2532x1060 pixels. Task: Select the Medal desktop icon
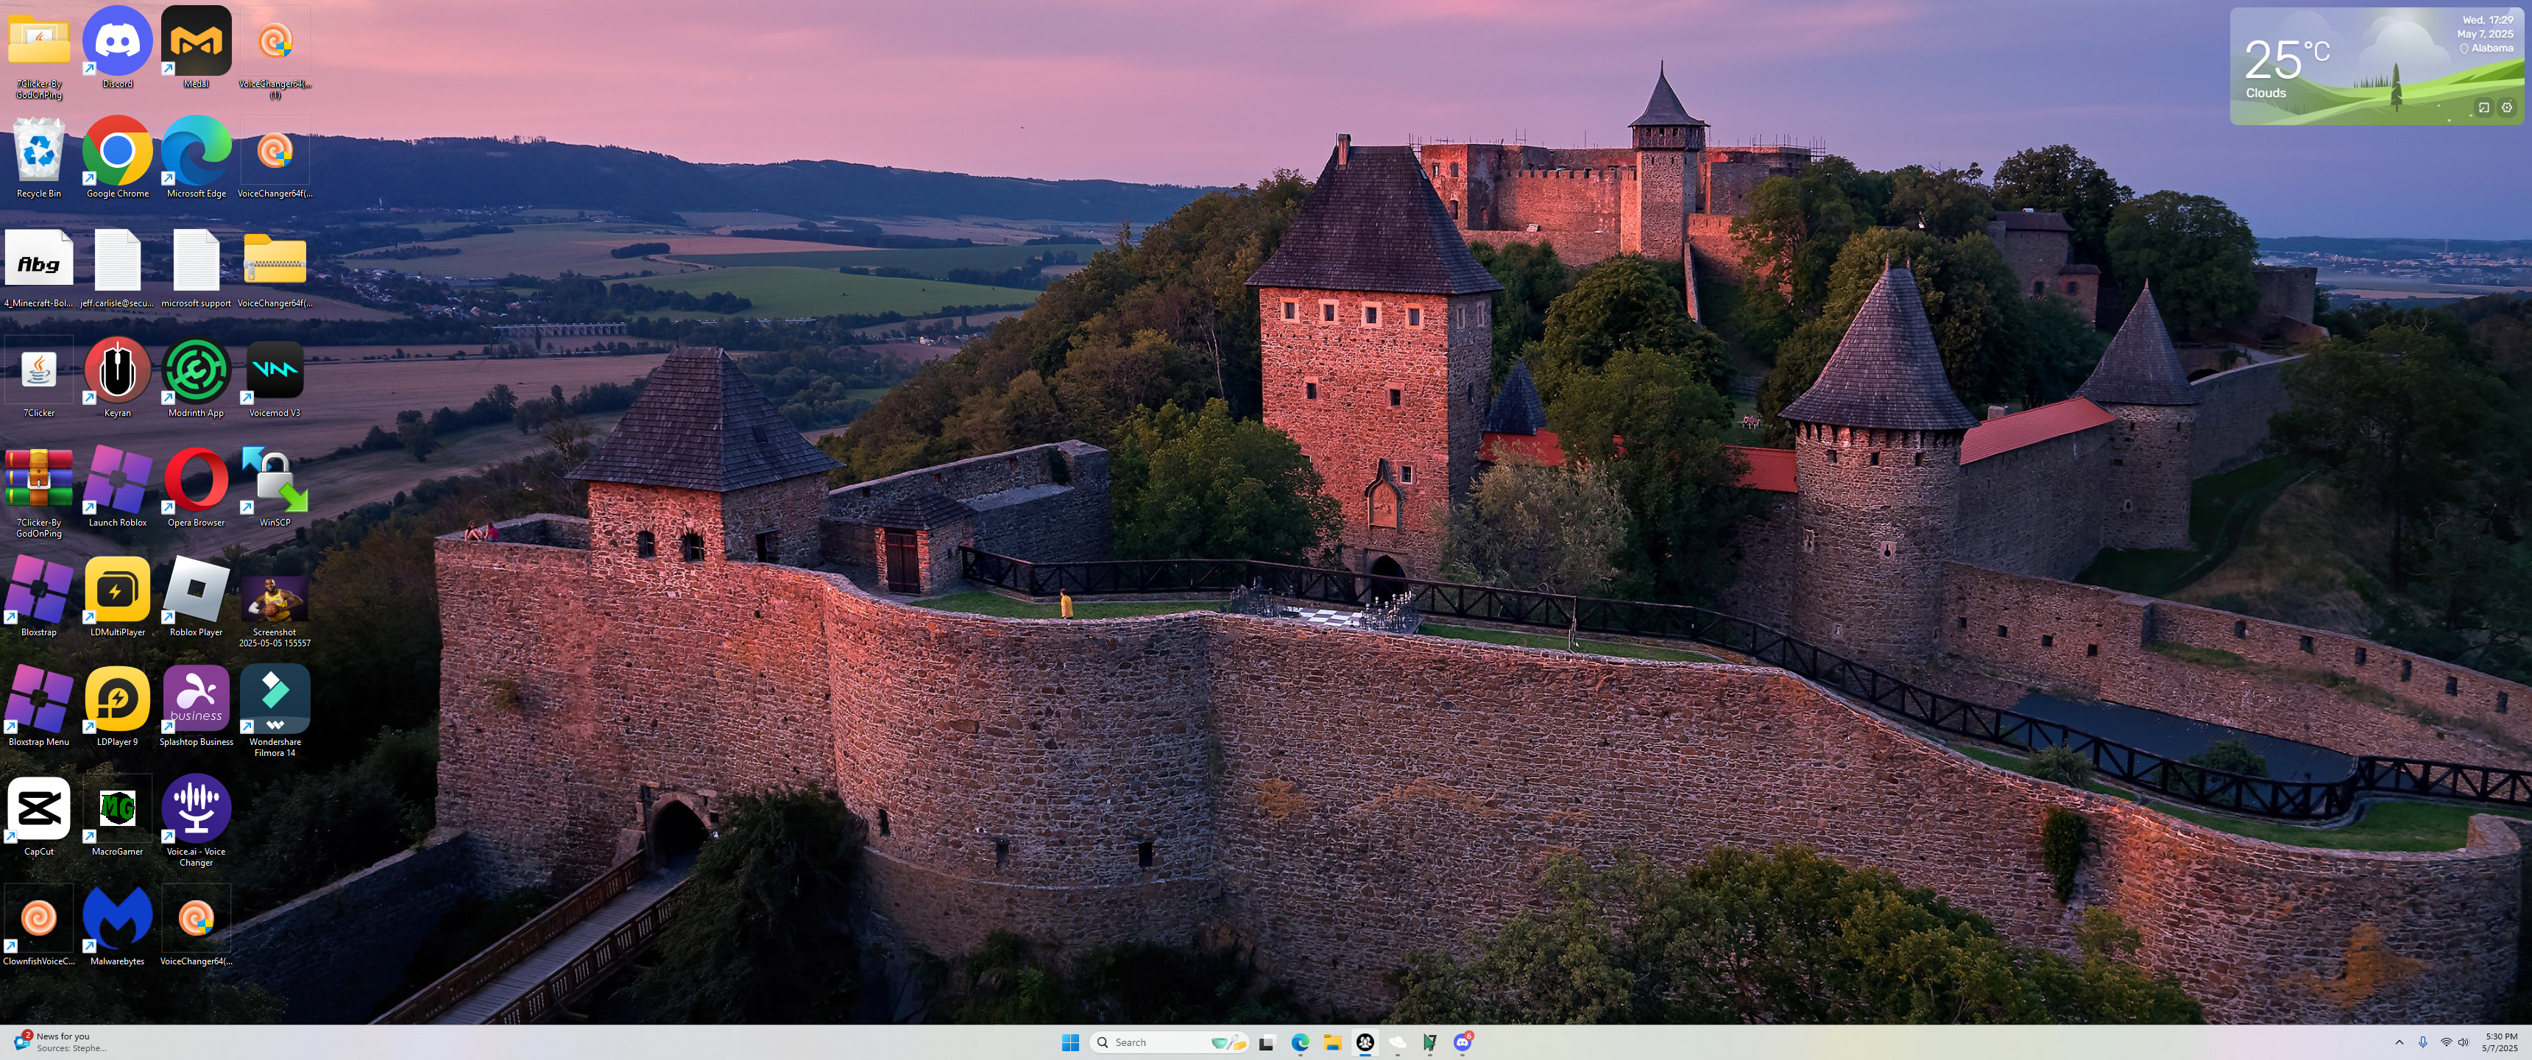click(x=196, y=43)
